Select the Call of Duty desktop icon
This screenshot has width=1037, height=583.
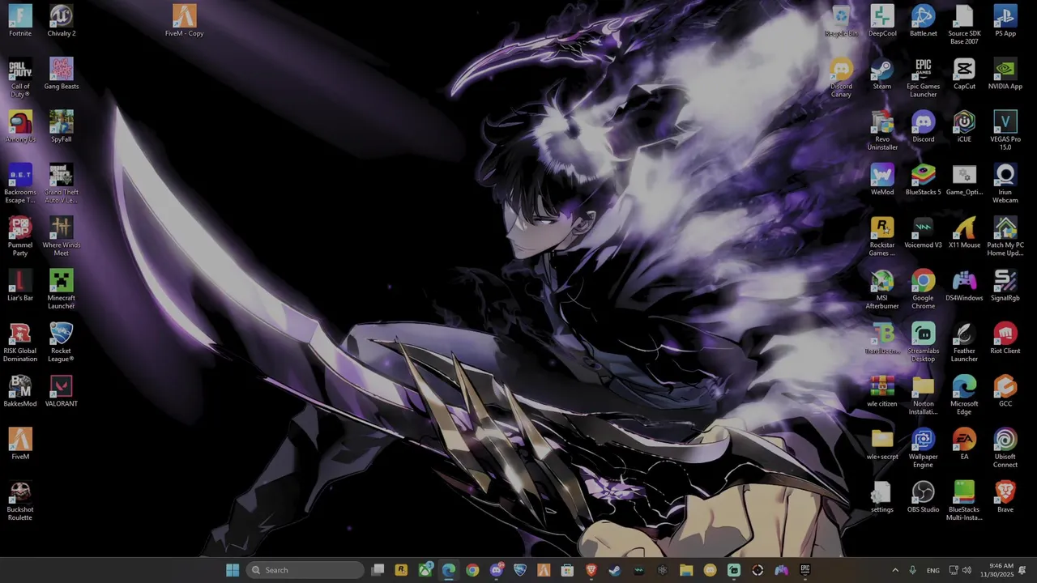(20, 78)
